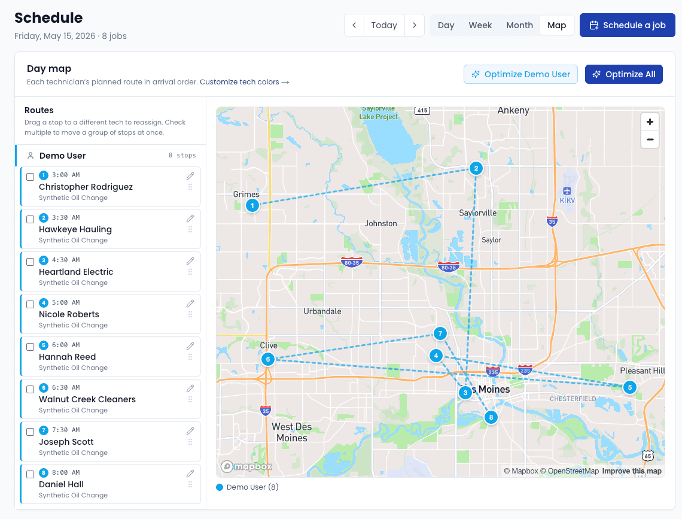Image resolution: width=682 pixels, height=519 pixels.
Task: Click the 8:00 AM Daniel Hall time
Action: (x=66, y=472)
